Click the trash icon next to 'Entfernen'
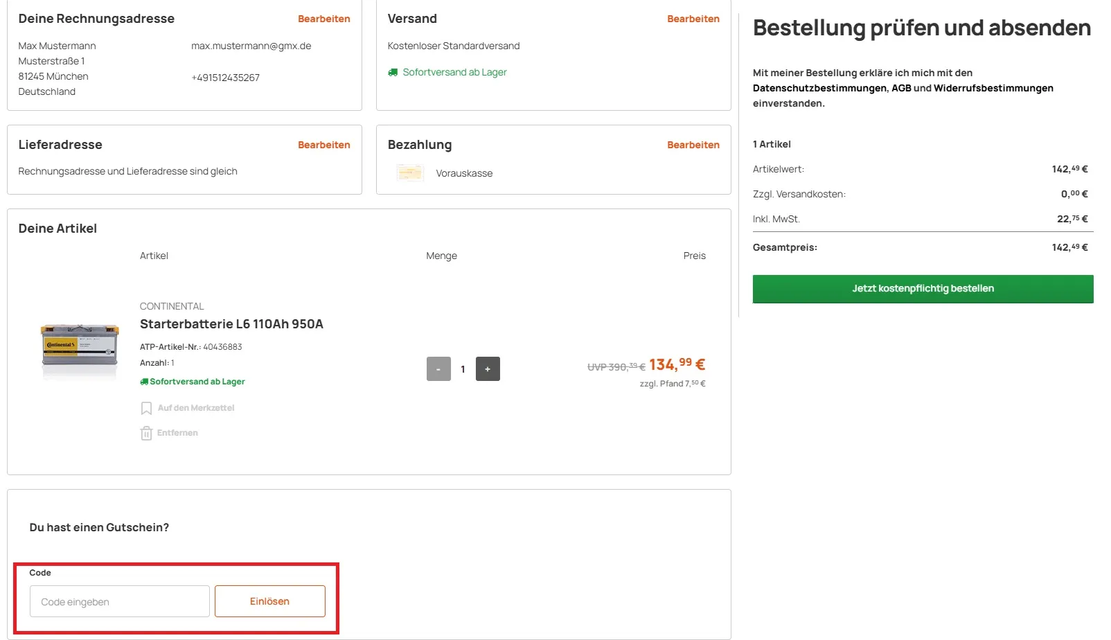 click(x=146, y=433)
